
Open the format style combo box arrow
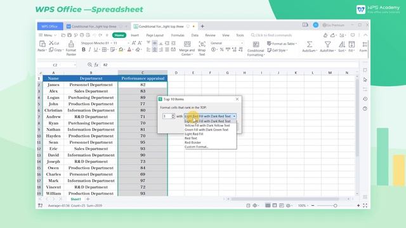pyautogui.click(x=234, y=117)
